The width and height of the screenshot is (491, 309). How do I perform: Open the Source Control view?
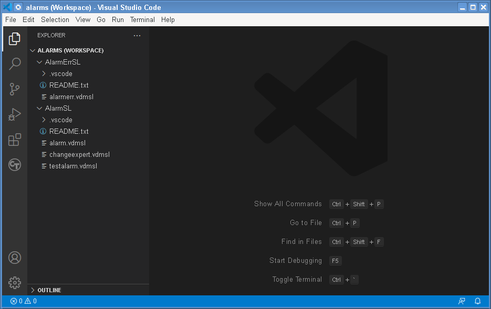pyautogui.click(x=14, y=89)
